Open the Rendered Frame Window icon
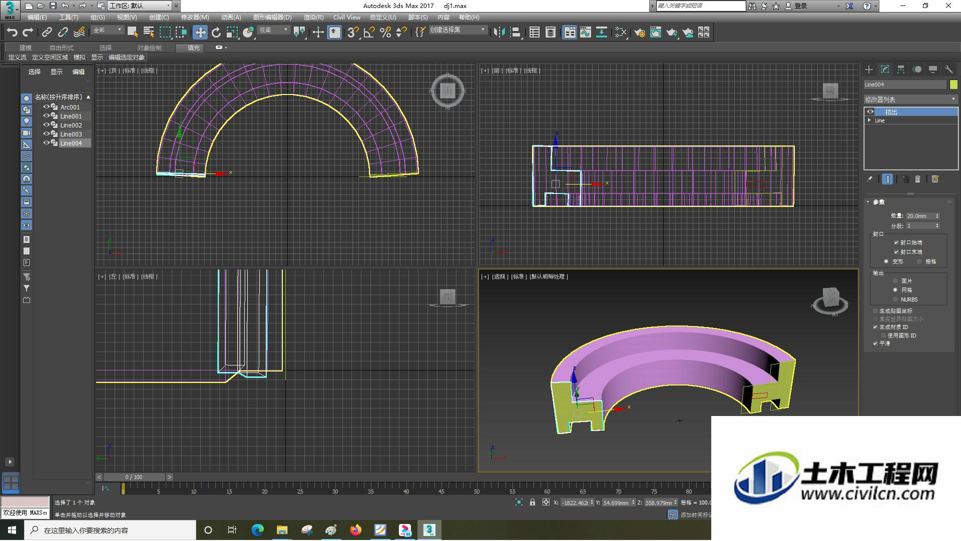 (x=656, y=32)
